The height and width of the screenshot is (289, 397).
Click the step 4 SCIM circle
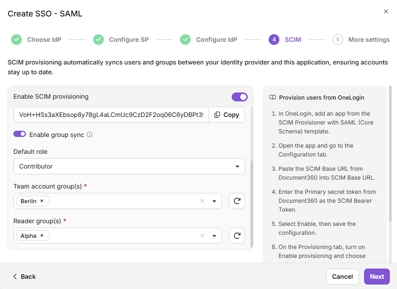pyautogui.click(x=274, y=40)
